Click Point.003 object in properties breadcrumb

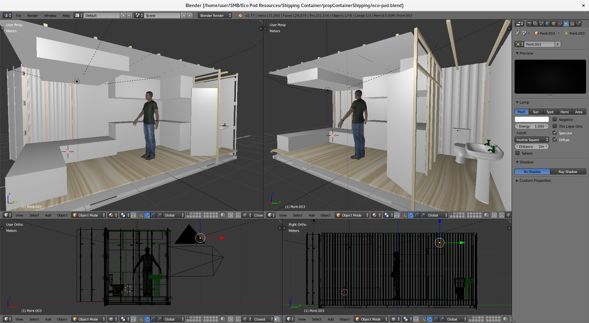click(x=545, y=33)
